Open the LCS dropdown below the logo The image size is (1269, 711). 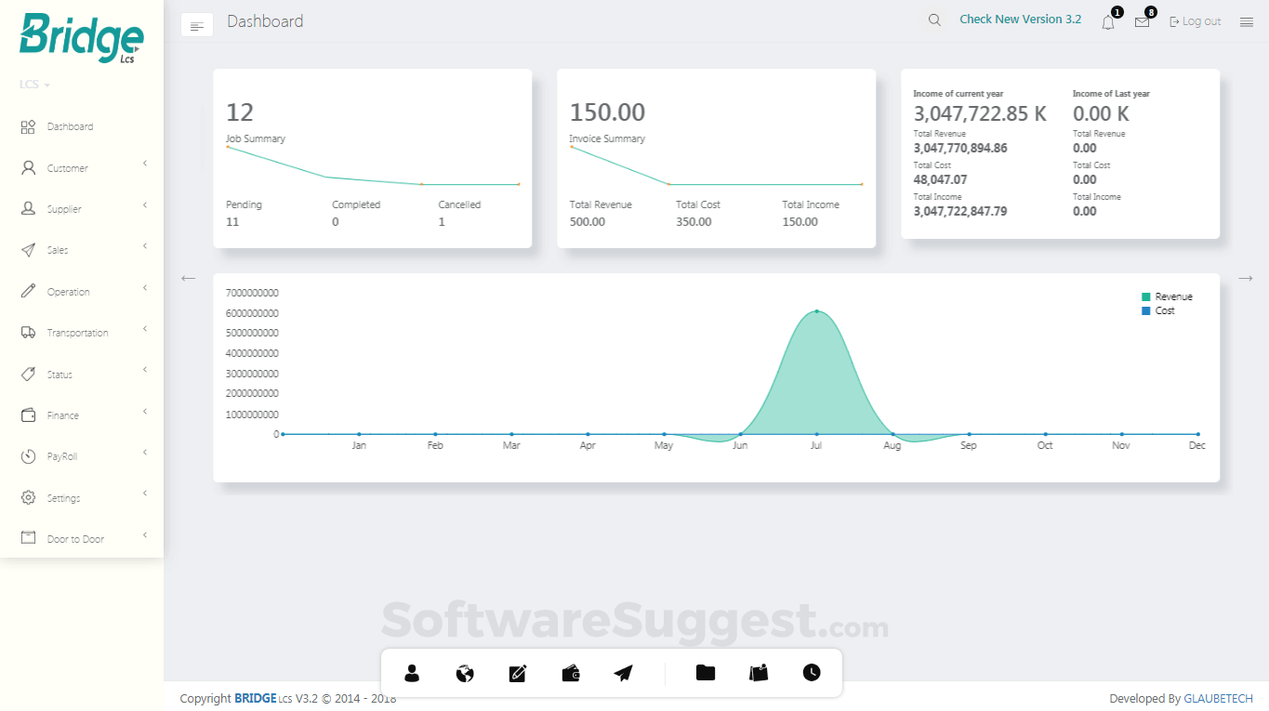point(33,84)
